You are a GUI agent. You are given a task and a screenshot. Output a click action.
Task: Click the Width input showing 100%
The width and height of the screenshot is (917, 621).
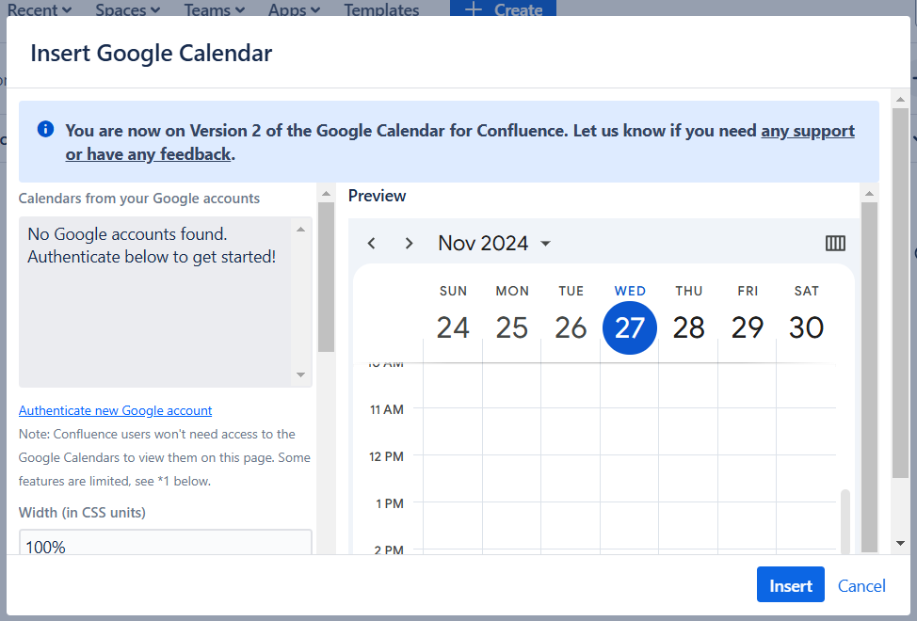165,546
